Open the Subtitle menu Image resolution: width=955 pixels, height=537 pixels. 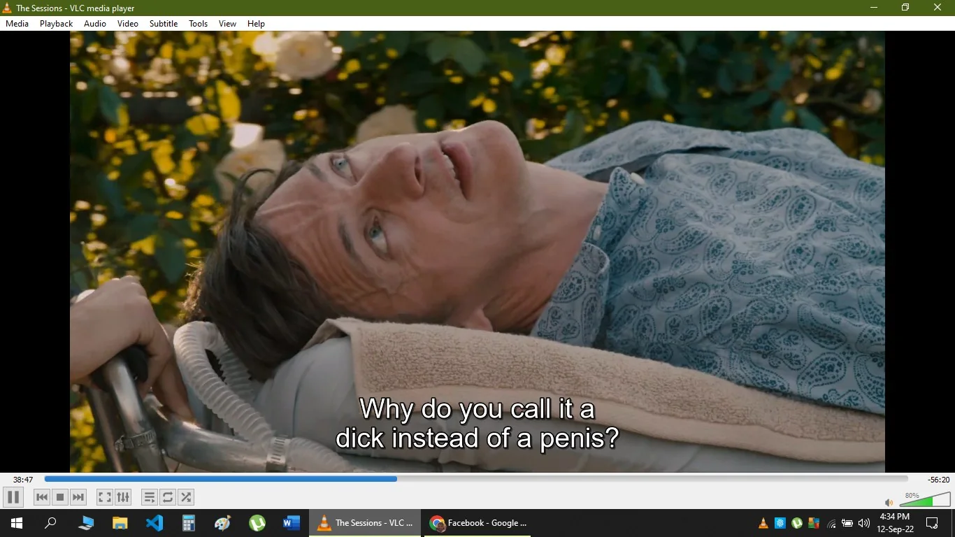pos(164,24)
